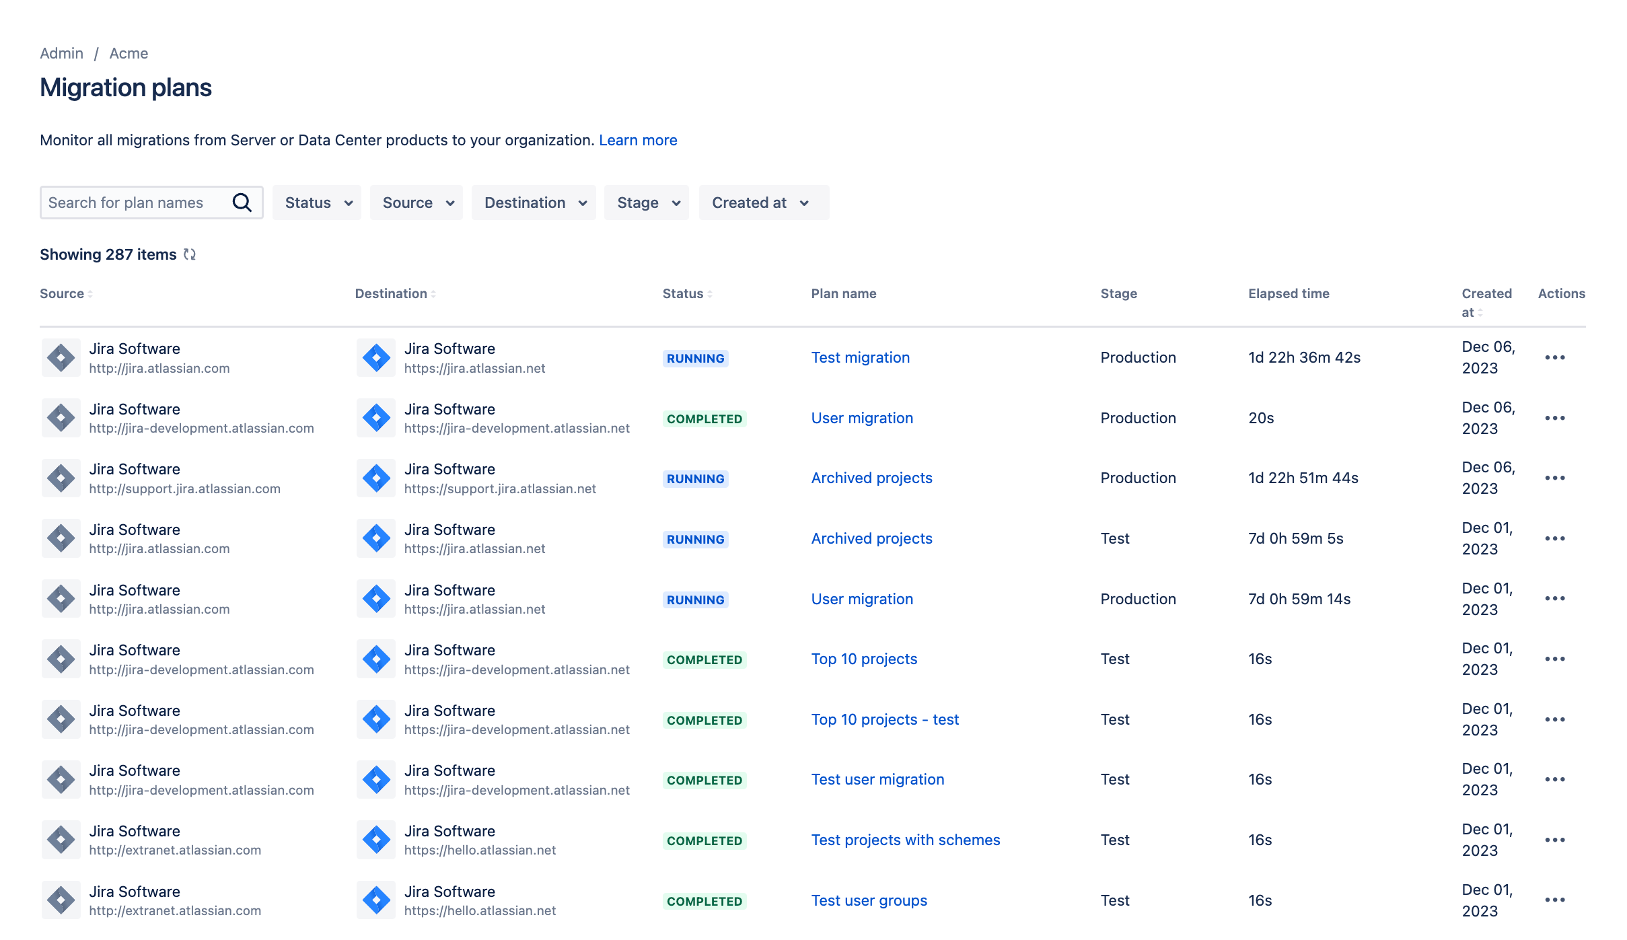
Task: Click the User migration row's blue destination Jira icon
Action: (x=376, y=418)
